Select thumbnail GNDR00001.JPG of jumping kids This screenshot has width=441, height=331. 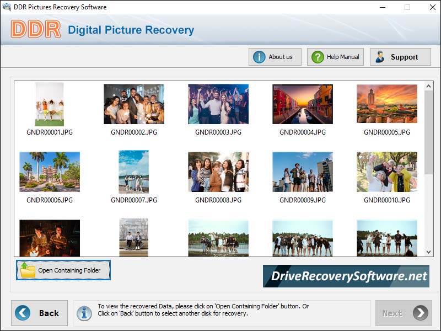[50, 104]
